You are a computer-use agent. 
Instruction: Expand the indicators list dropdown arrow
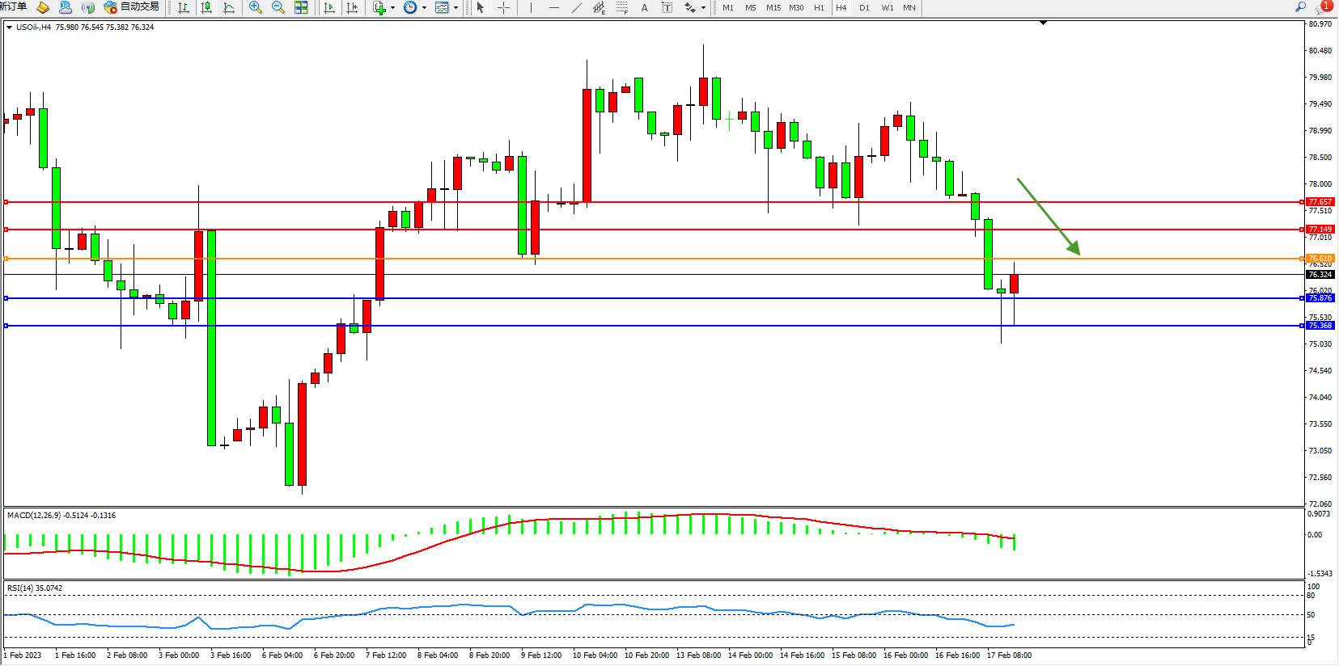coord(393,7)
